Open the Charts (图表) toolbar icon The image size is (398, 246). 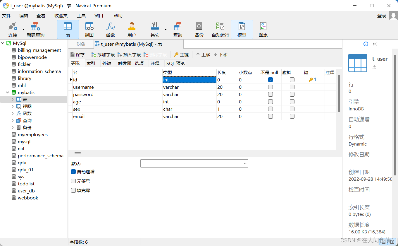263,29
